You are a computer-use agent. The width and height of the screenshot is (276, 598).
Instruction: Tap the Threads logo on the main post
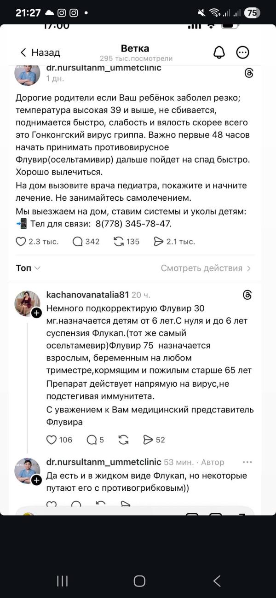[249, 73]
